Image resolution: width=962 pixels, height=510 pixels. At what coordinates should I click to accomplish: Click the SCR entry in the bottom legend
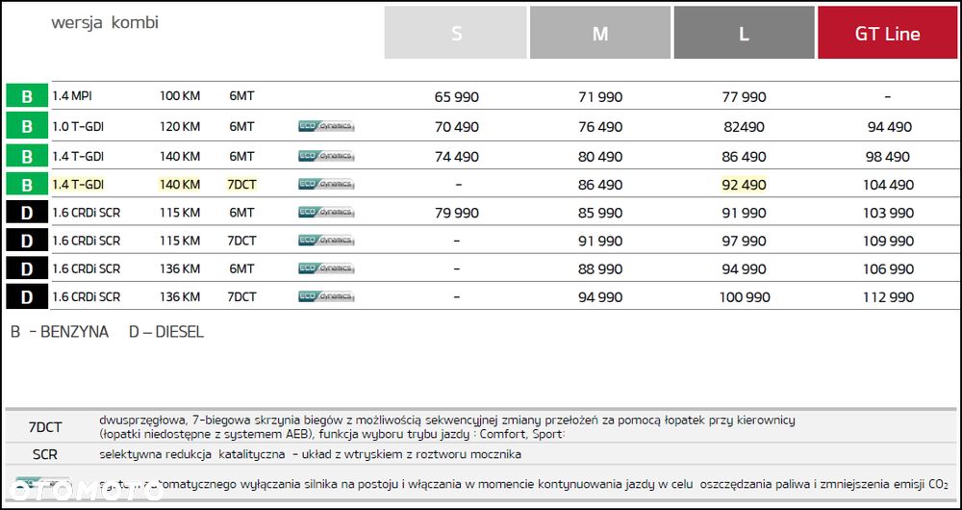[x=45, y=454]
